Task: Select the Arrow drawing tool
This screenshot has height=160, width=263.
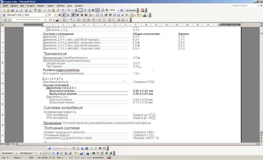Action: point(41,153)
